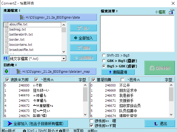Click the destination folder tree icon on err_map path
Screen dimensions: 177x132
[19, 72]
